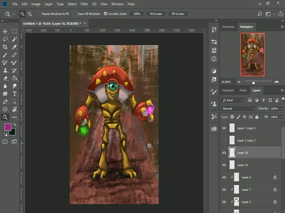This screenshot has height=213, width=285.
Task: Show Layer 1 copy 2 visibility
Action: point(224,140)
